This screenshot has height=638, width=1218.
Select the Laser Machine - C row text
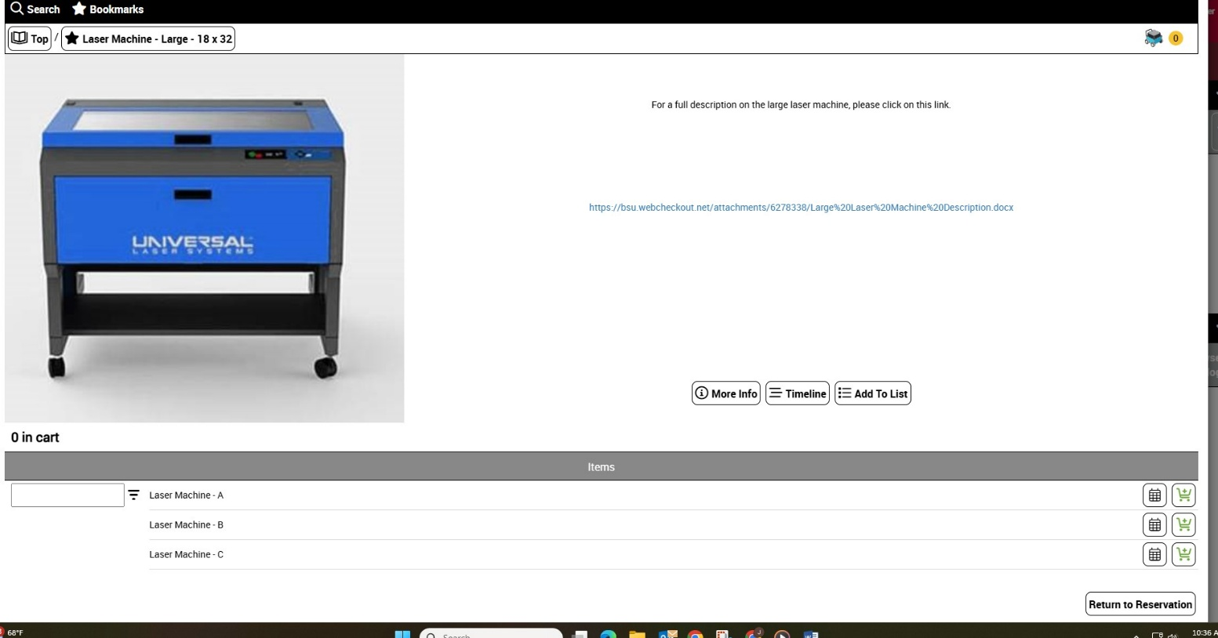click(187, 555)
